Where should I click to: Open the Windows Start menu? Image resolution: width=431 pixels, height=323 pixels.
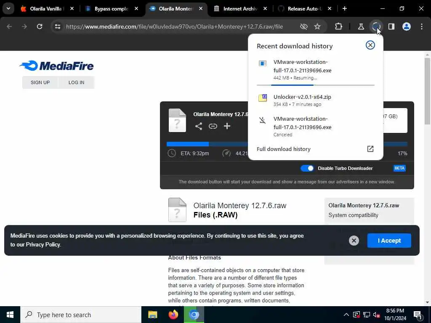[x=10, y=315]
